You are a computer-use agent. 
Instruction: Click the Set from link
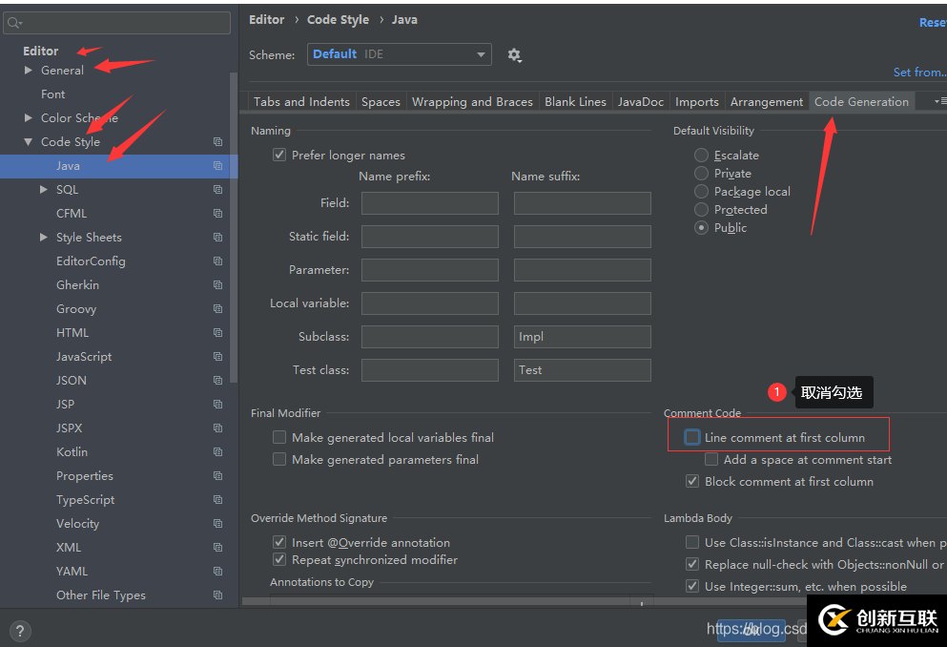click(918, 73)
